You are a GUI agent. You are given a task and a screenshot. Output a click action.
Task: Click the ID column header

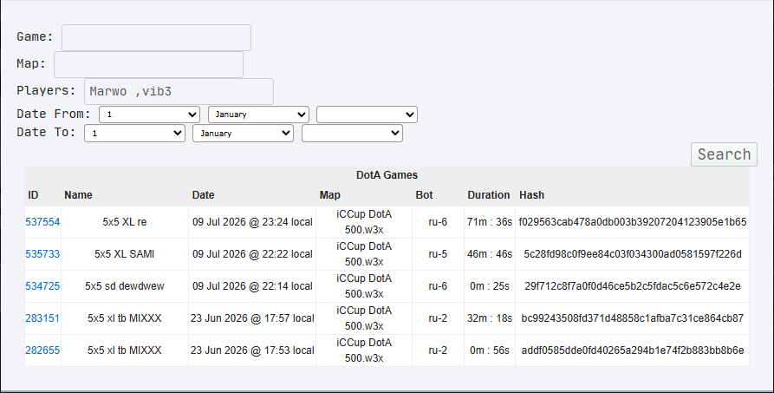click(33, 195)
